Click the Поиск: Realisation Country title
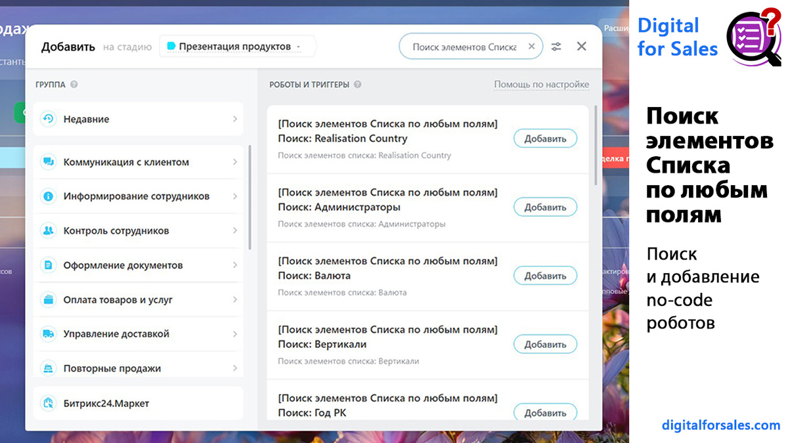Viewport: 788px width, 443px height. (343, 138)
